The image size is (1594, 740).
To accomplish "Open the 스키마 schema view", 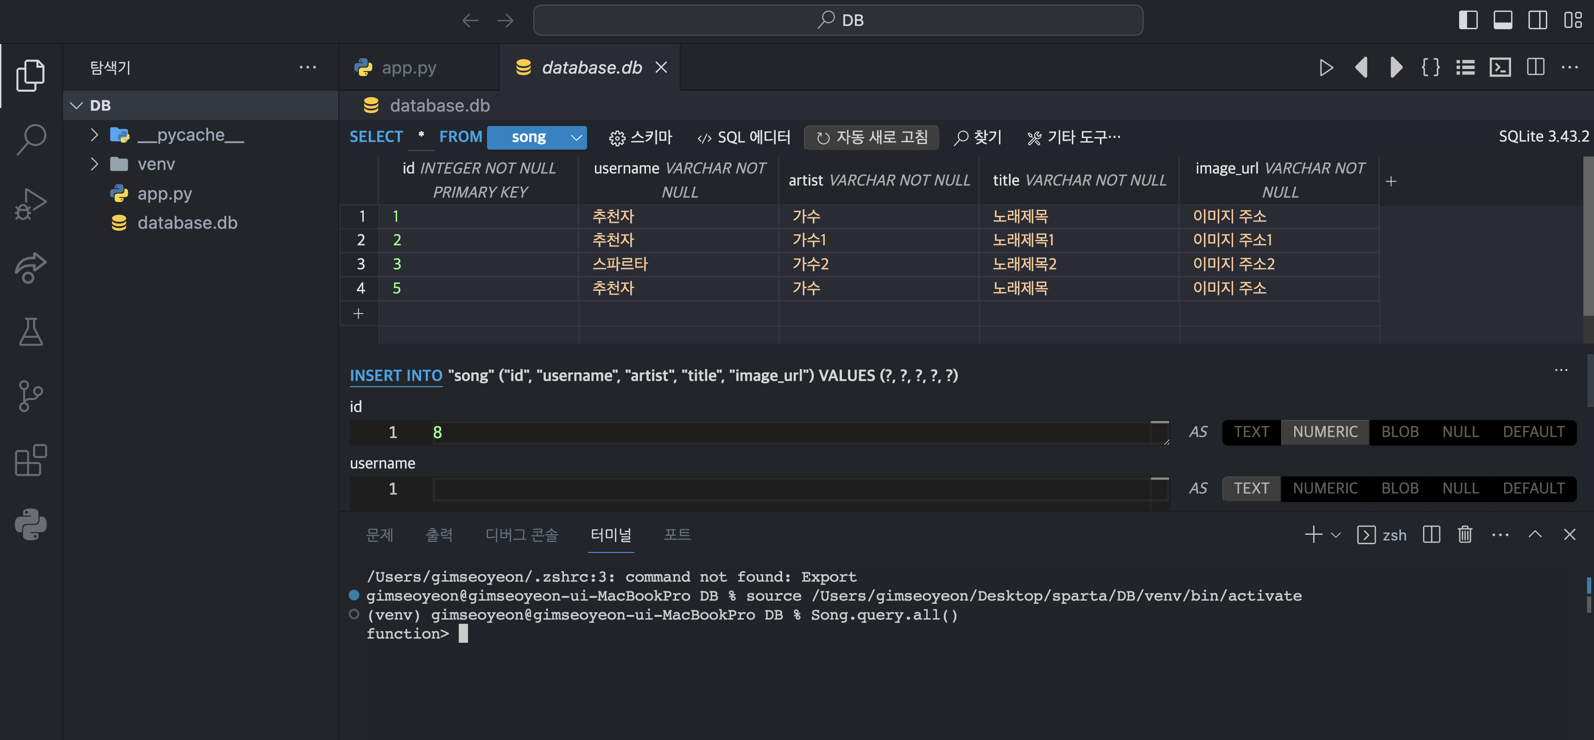I will click(640, 137).
